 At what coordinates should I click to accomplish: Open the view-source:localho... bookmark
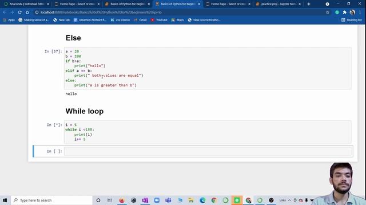click(204, 20)
